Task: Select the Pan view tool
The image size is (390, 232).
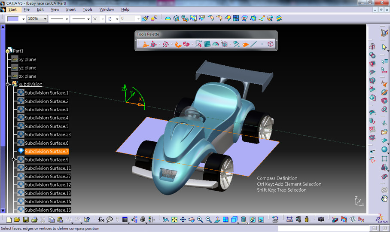Action: tap(183, 220)
